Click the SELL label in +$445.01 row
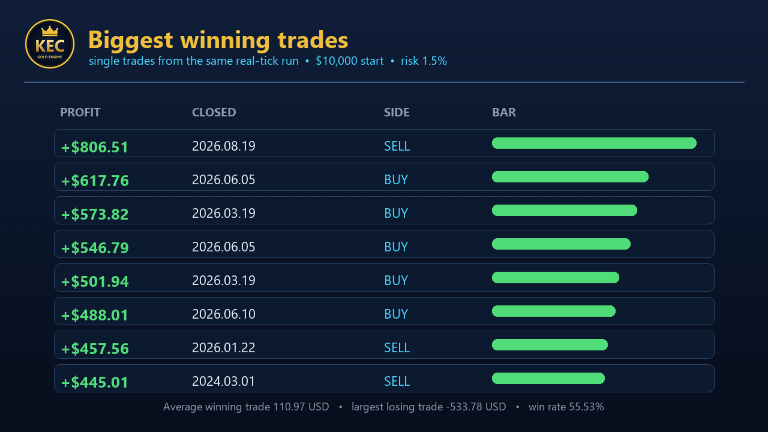Image resolution: width=768 pixels, height=432 pixels. coord(397,382)
